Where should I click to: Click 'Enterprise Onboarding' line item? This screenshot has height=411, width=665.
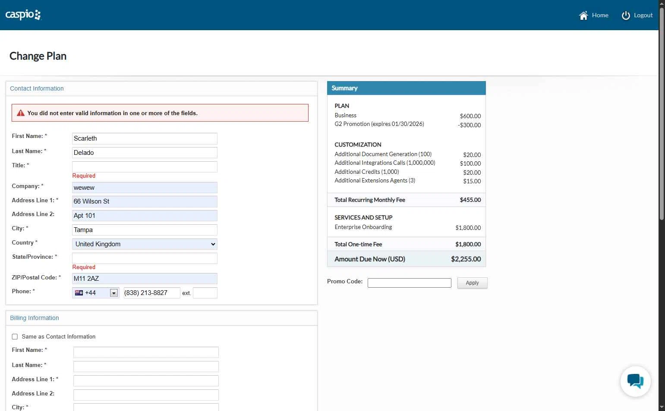[363, 227]
